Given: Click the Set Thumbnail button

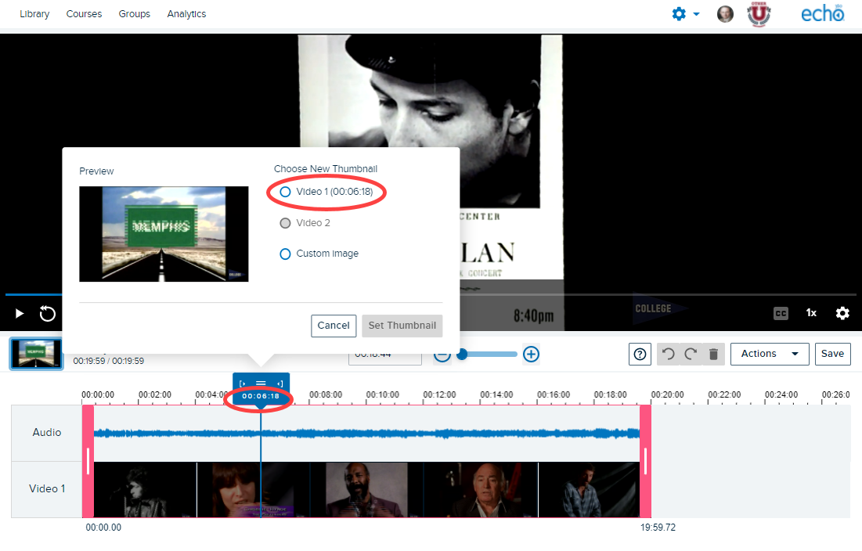Looking at the screenshot, I should [x=402, y=326].
